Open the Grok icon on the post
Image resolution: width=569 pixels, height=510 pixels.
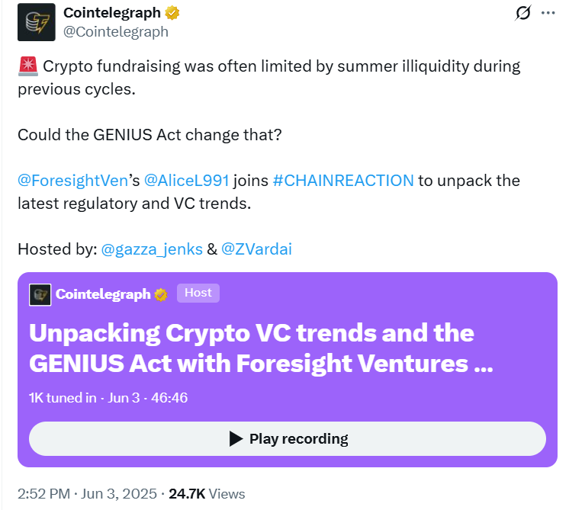pos(523,14)
